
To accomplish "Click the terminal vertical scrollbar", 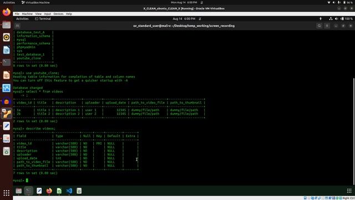I will coord(354,131).
